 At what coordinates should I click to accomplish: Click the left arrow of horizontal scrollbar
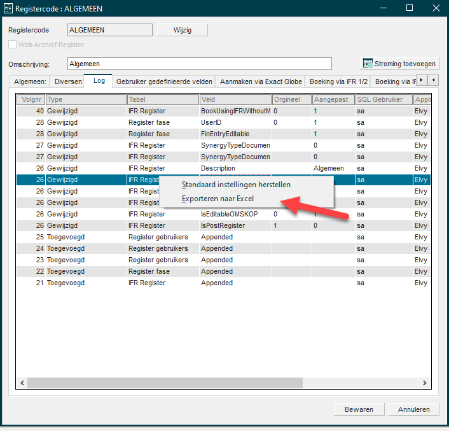22,383
